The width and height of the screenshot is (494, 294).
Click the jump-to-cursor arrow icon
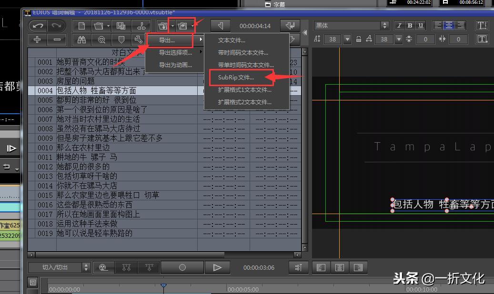pyautogui.click(x=298, y=267)
